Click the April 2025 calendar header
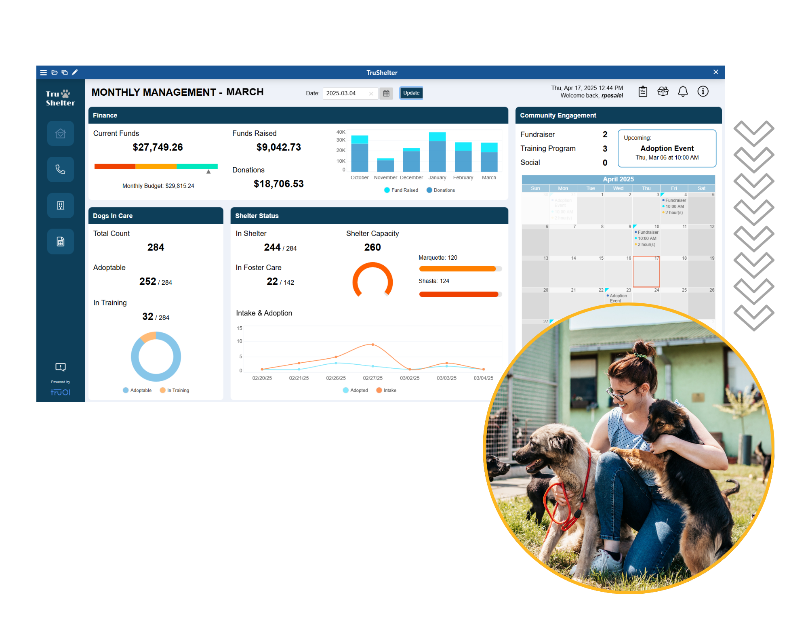 click(618, 179)
